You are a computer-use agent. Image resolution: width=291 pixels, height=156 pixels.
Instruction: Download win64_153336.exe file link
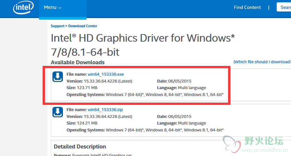[x=106, y=74]
